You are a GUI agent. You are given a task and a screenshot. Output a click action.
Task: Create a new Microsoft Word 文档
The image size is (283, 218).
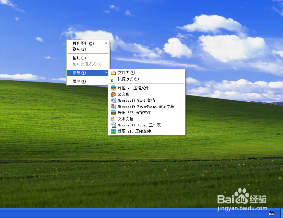pyautogui.click(x=147, y=100)
